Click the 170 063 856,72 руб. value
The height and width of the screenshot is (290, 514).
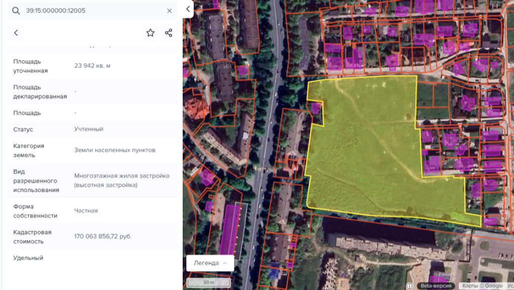pos(102,236)
